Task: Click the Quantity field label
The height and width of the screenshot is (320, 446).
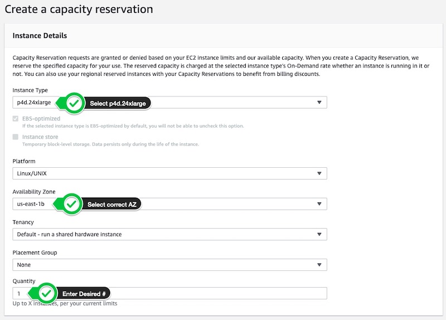Action: [x=24, y=282]
